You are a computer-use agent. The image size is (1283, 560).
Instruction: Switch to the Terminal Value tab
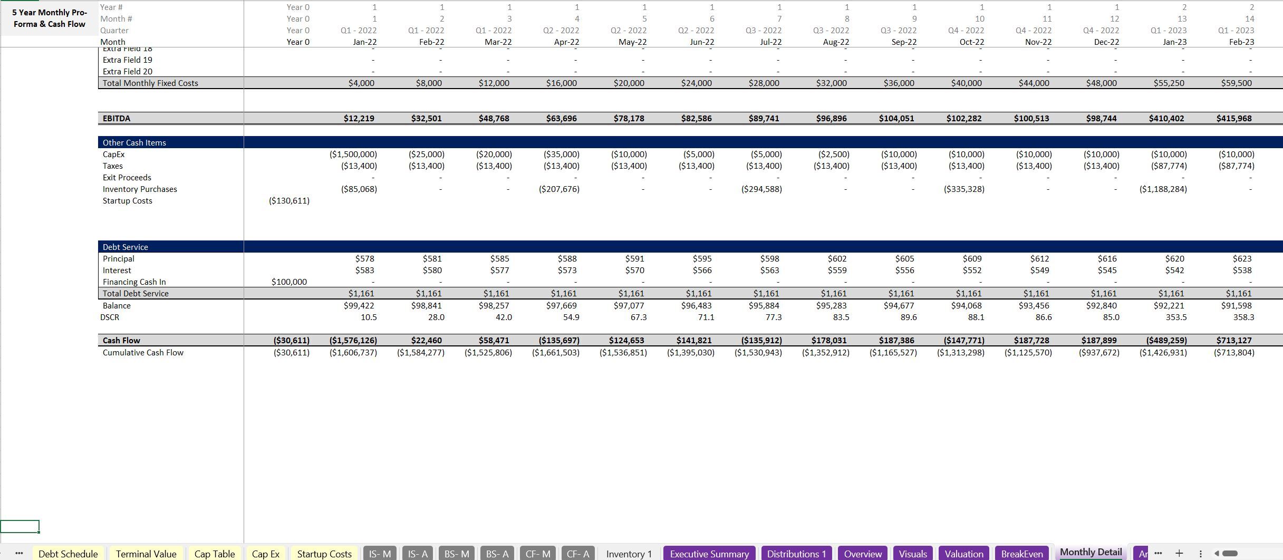(146, 554)
